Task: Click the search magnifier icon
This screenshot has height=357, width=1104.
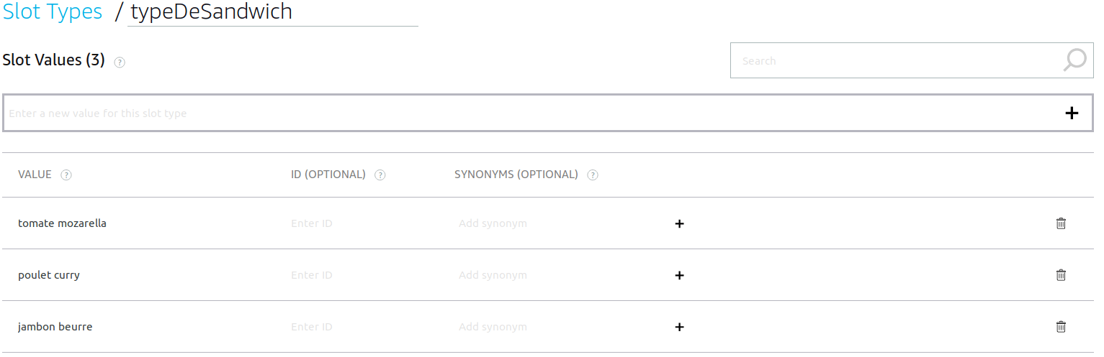Action: 1074,60
